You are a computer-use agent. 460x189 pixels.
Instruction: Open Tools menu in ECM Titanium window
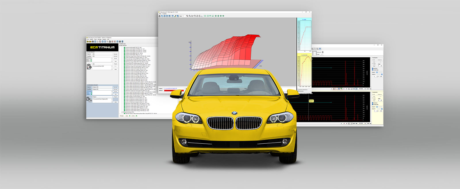(95, 39)
